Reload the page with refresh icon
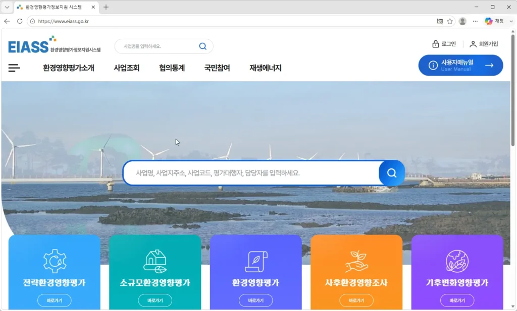The width and height of the screenshot is (517, 311). [20, 21]
